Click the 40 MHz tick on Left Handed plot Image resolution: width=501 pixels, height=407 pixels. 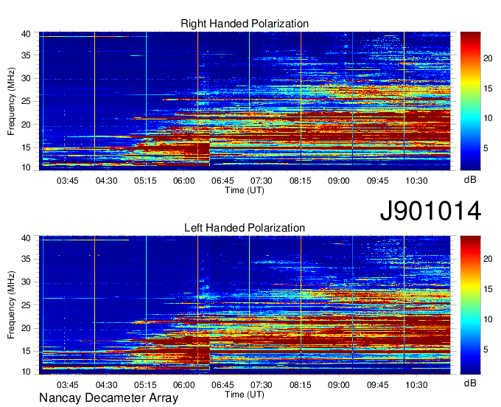27,238
